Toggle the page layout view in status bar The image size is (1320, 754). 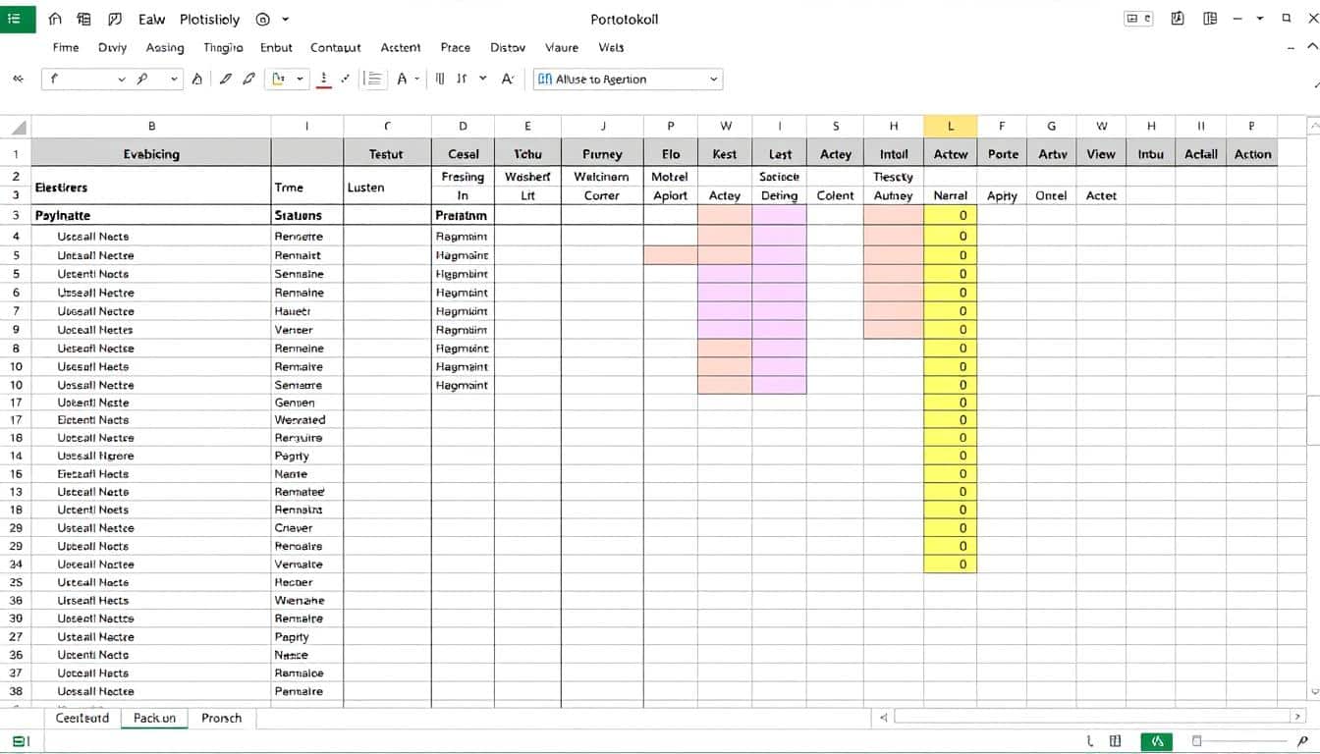pos(1116,742)
